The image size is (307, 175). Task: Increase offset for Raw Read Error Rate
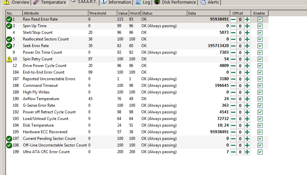(247, 19)
